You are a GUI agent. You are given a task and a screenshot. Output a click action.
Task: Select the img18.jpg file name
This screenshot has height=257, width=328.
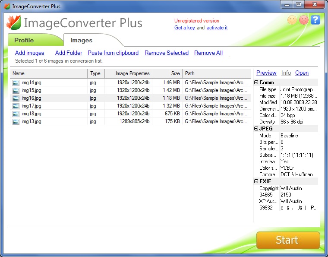(x=32, y=114)
